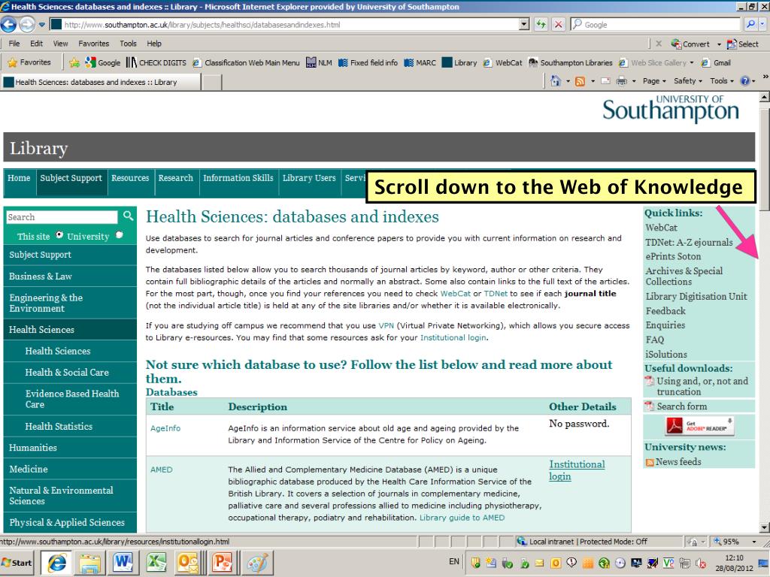Click the Print icon in command bar
The image size is (770, 577).
click(x=622, y=81)
